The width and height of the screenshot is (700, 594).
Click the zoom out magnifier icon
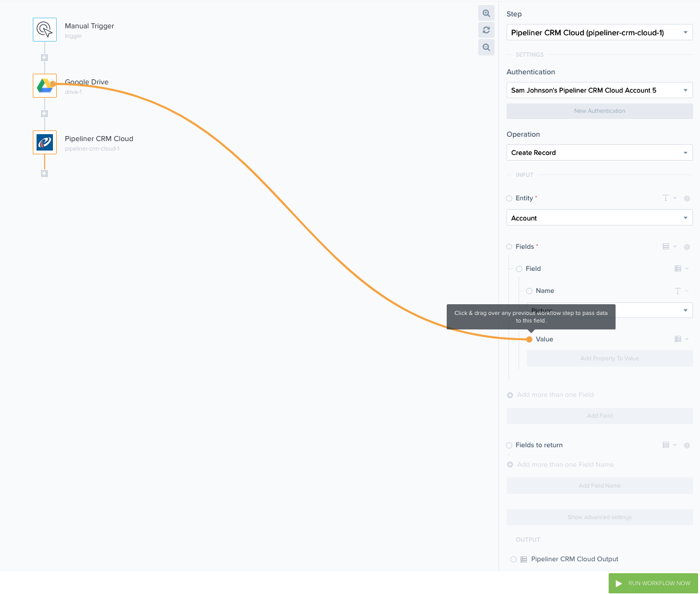[x=486, y=47]
